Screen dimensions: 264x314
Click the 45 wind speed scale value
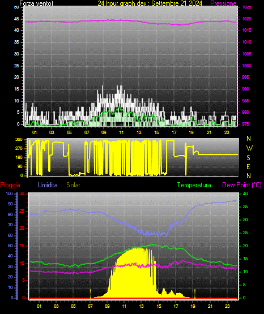click(16, 19)
